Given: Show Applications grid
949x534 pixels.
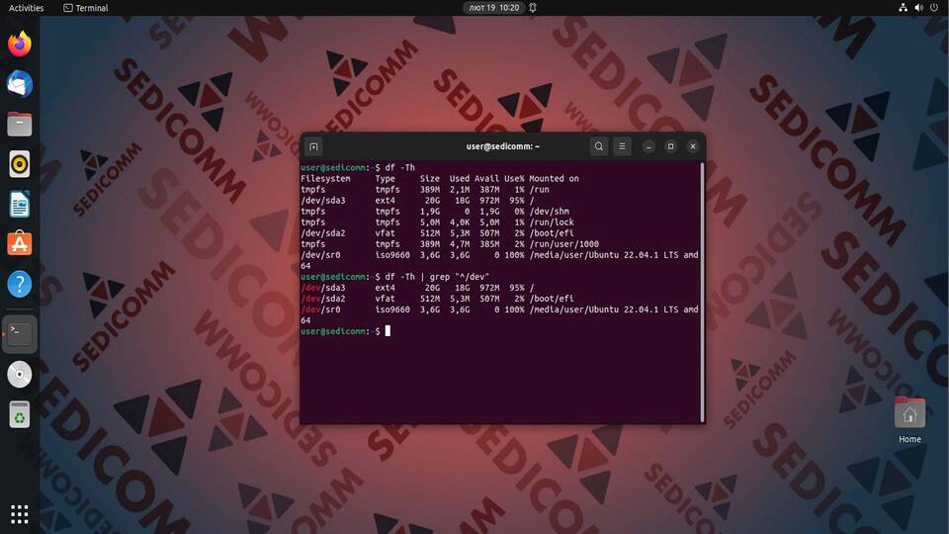Looking at the screenshot, I should point(20,513).
